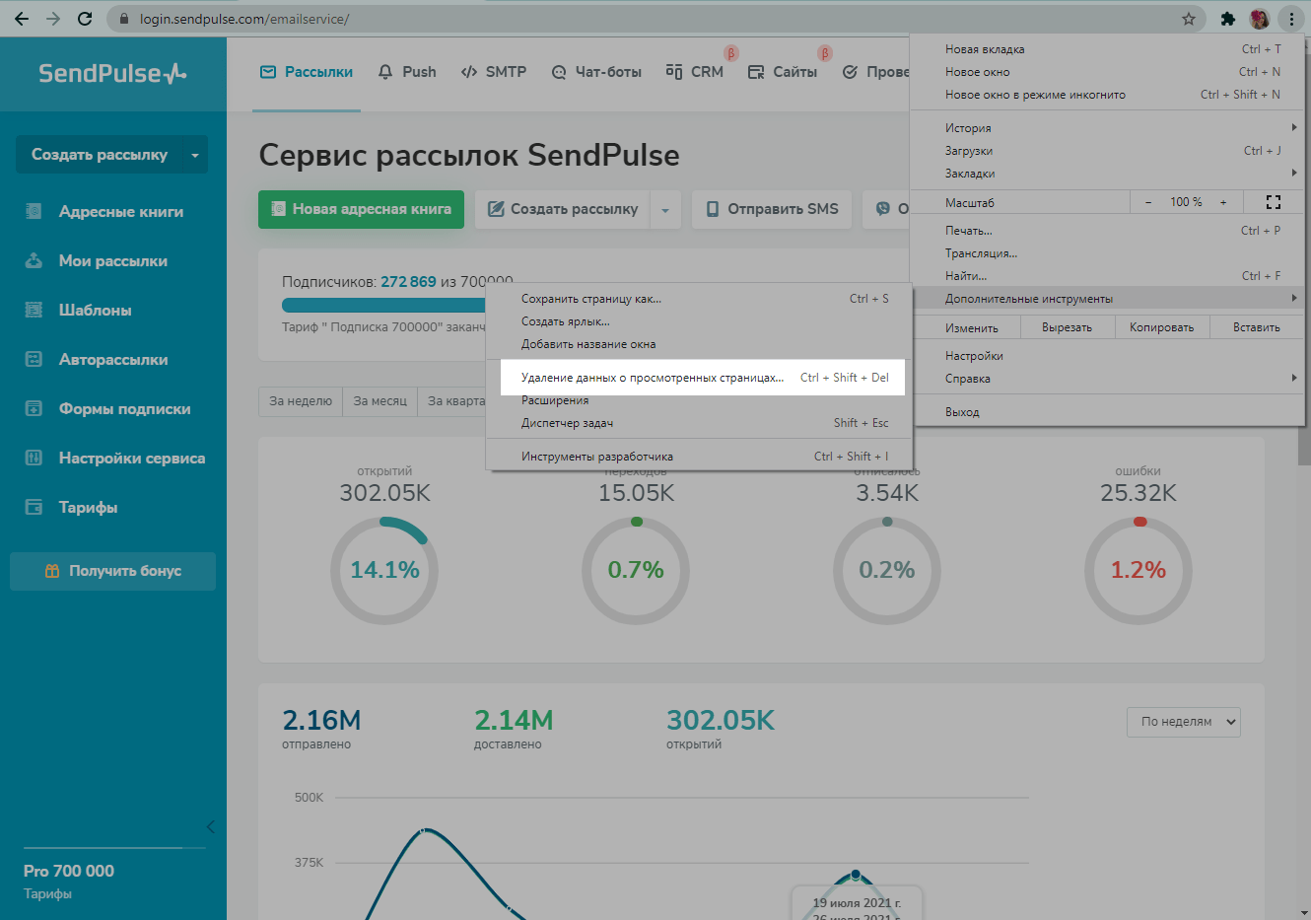Increase zoom with the plus button

[1223, 202]
